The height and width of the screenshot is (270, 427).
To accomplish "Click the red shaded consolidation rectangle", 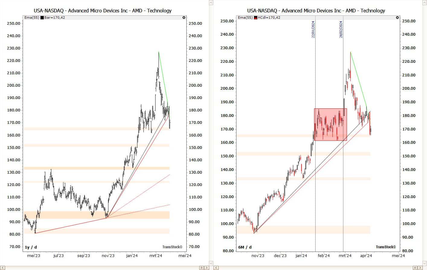I will pos(330,124).
